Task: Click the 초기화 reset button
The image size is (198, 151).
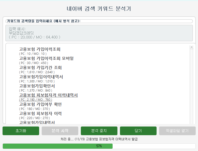Action: click(x=21, y=131)
